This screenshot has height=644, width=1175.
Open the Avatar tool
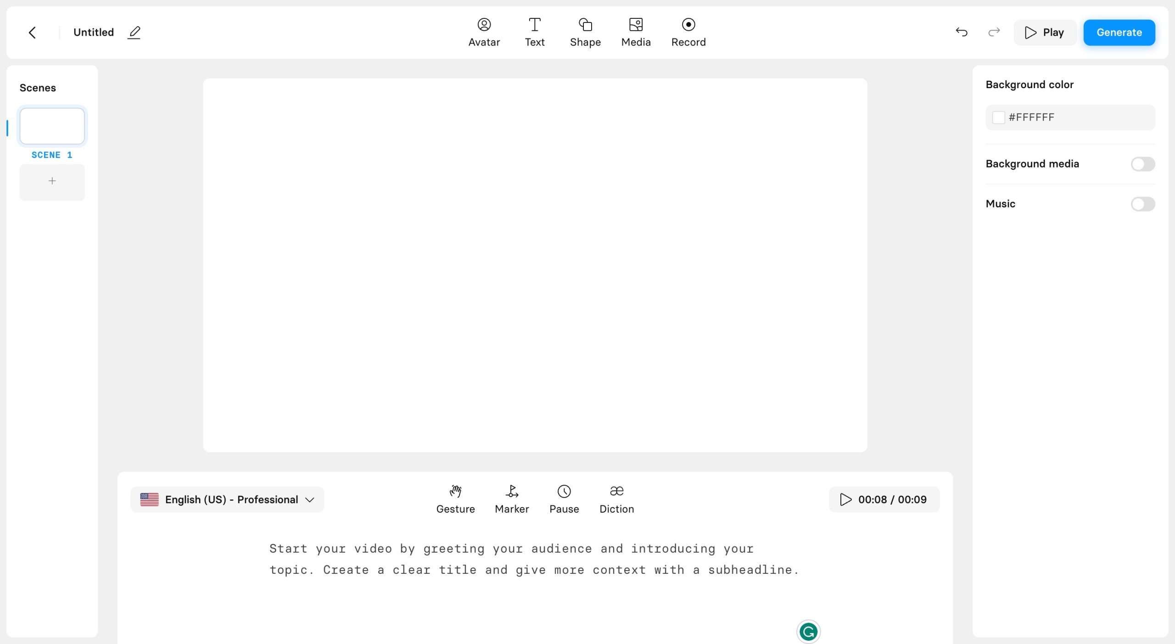(x=484, y=32)
